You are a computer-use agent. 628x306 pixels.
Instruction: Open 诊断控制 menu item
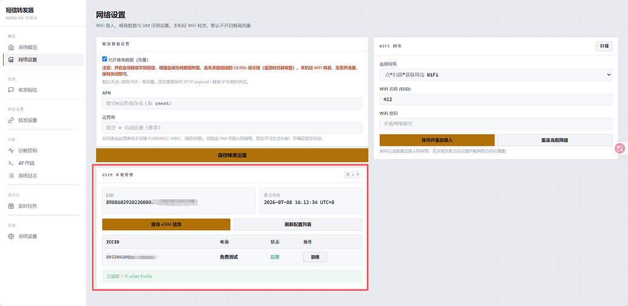[x=43, y=151]
